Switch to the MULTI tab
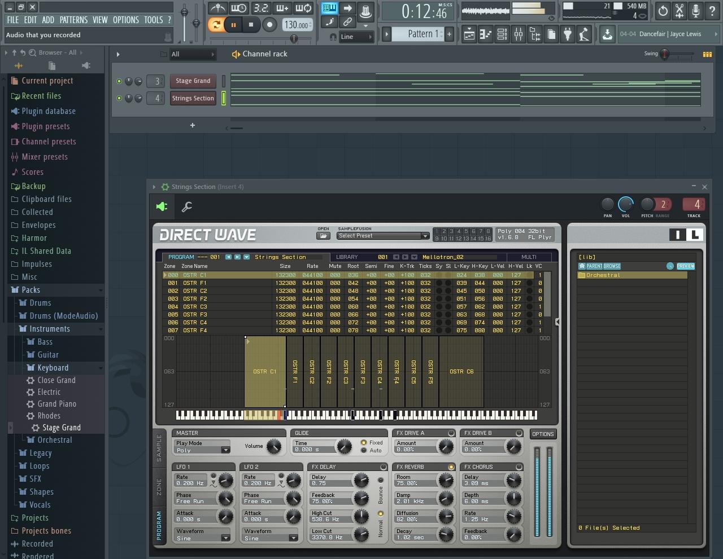This screenshot has width=723, height=559. point(529,257)
